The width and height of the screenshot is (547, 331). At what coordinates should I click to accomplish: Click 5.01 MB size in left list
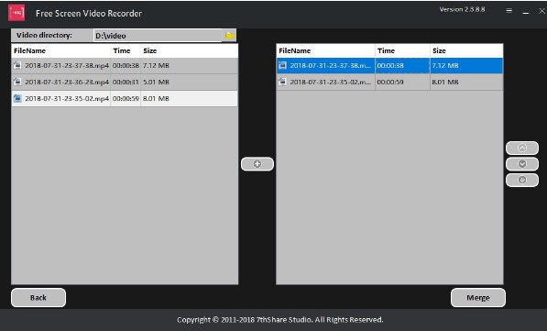click(156, 82)
